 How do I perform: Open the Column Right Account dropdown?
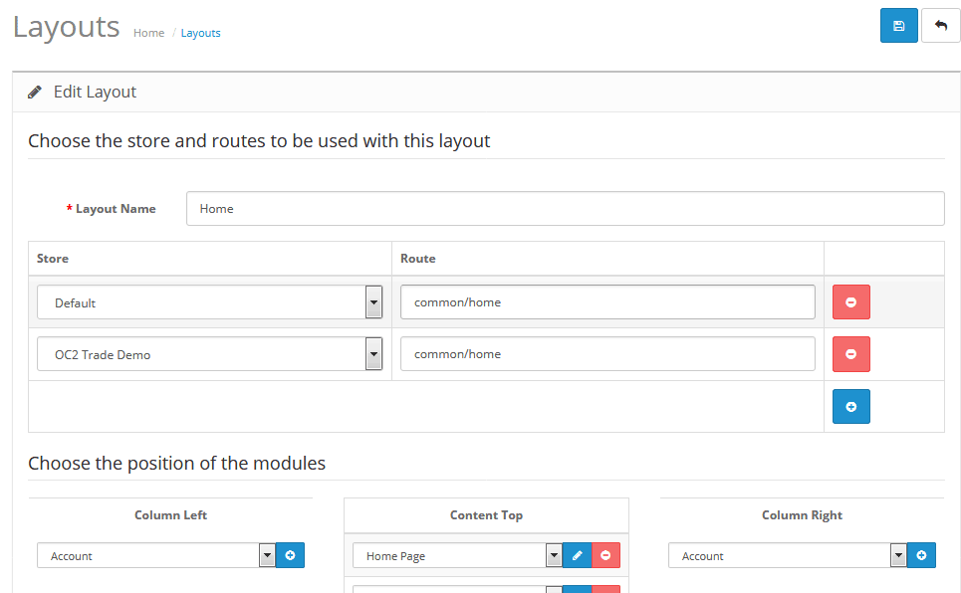[x=898, y=555]
